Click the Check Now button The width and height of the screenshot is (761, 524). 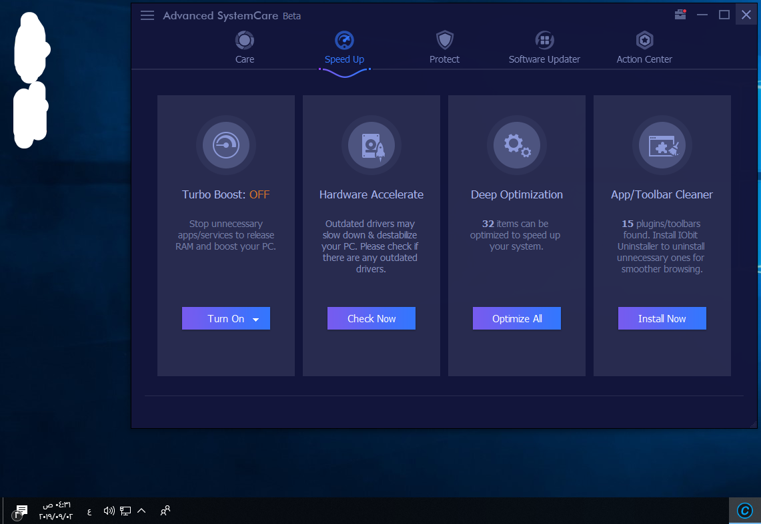click(371, 318)
